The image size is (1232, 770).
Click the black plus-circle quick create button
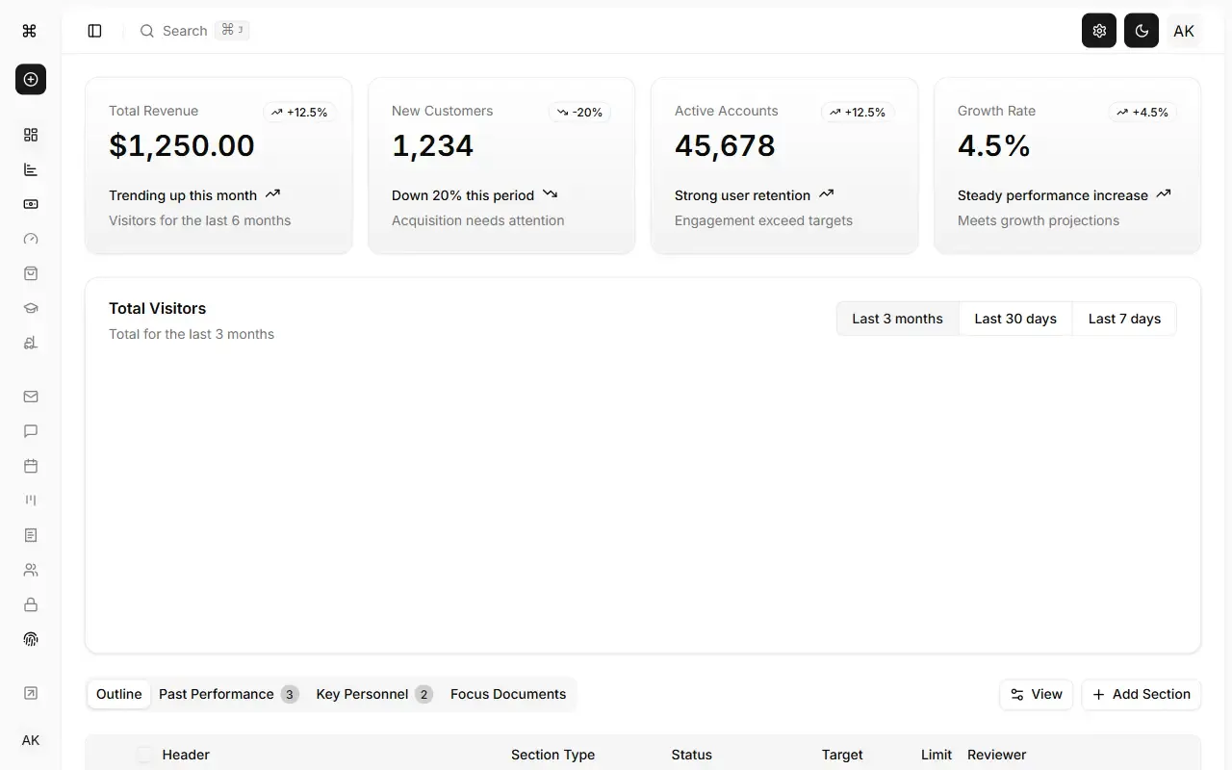click(31, 79)
